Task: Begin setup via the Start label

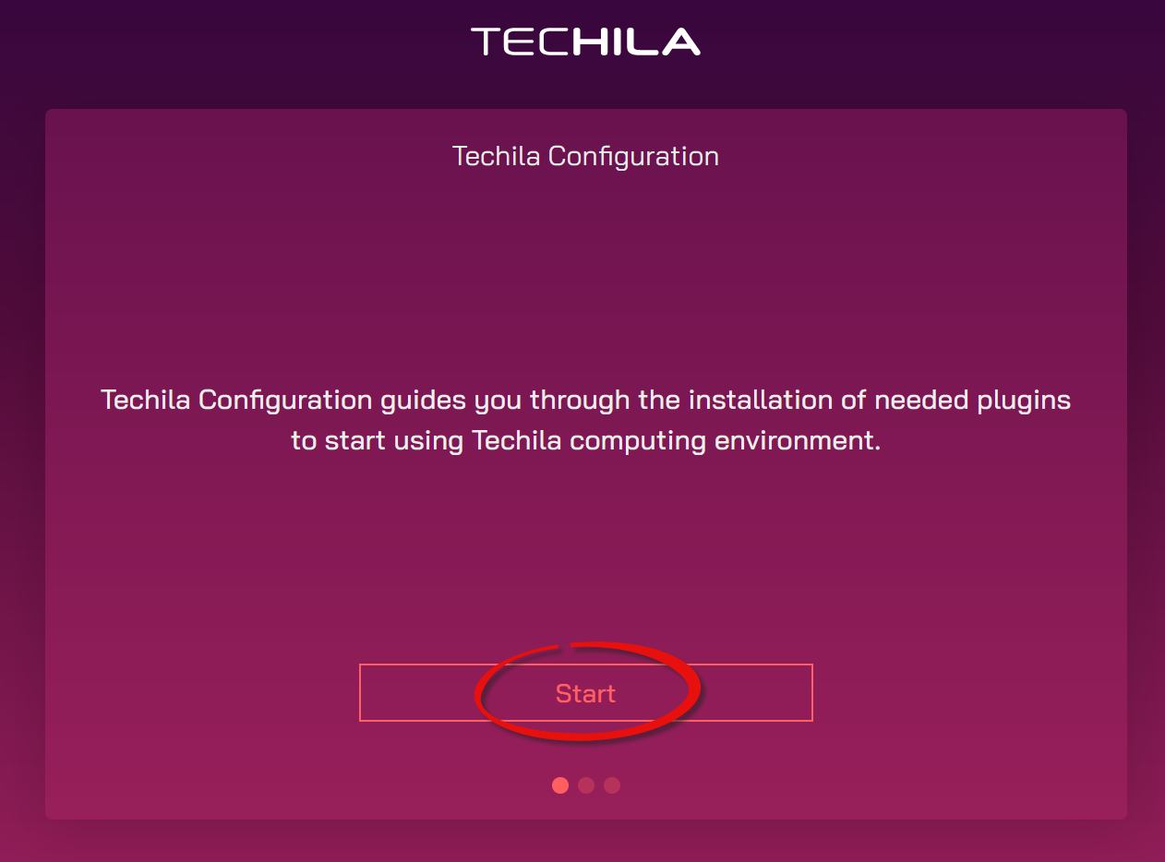Action: point(585,693)
